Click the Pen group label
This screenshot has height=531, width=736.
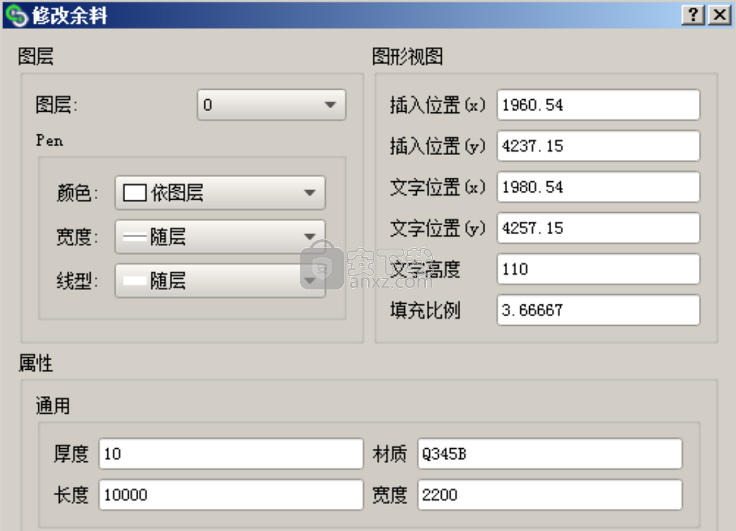(x=49, y=141)
